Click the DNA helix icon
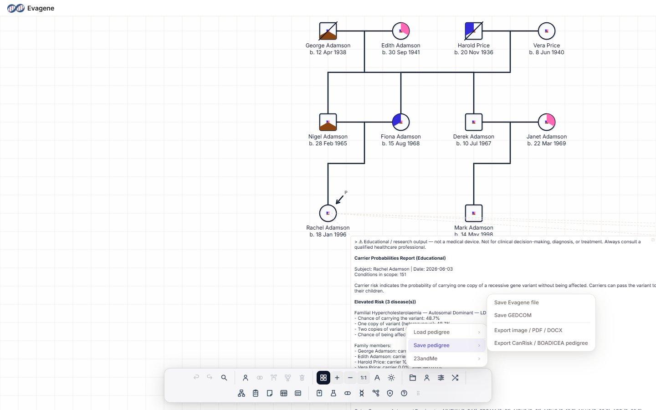 pyautogui.click(x=362, y=393)
